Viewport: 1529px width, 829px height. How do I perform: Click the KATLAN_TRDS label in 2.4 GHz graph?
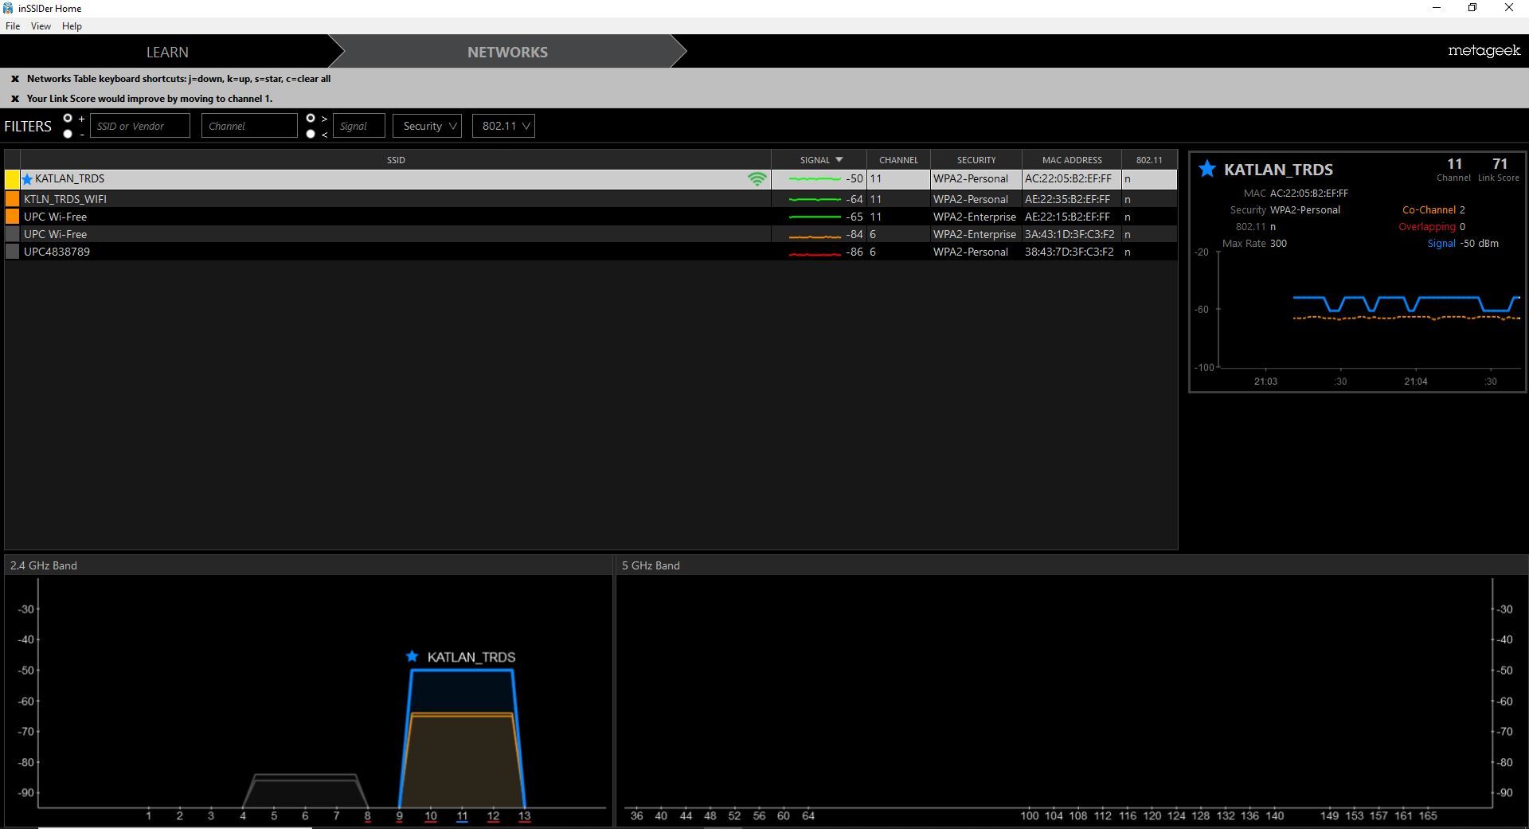[x=471, y=657]
